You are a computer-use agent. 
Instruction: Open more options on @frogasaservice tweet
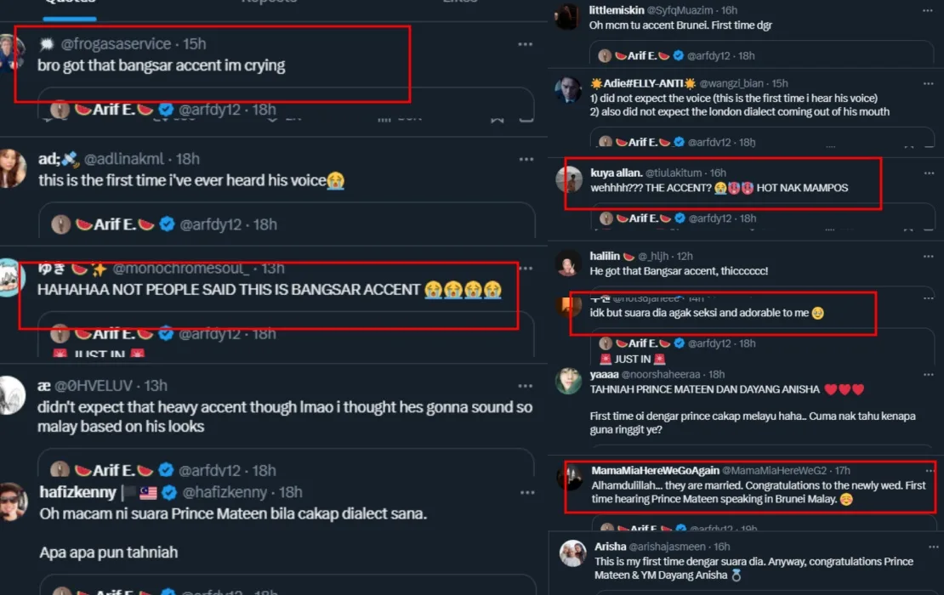pos(526,44)
